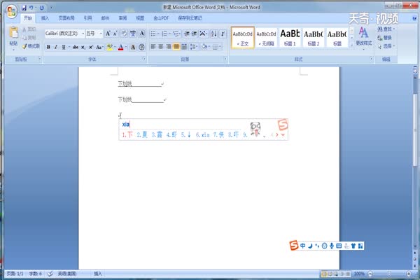Click the Sogou logo on IME toolbar
This screenshot has height=280, width=420.
[x=294, y=246]
